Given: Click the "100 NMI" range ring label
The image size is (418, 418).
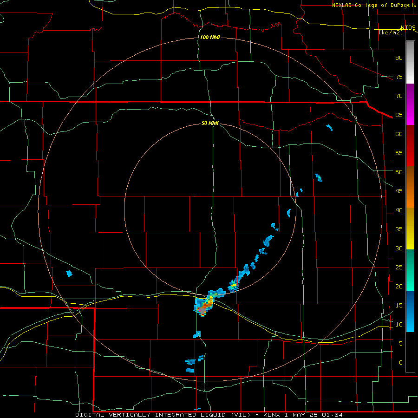Looking at the screenshot, I should 210,37.
